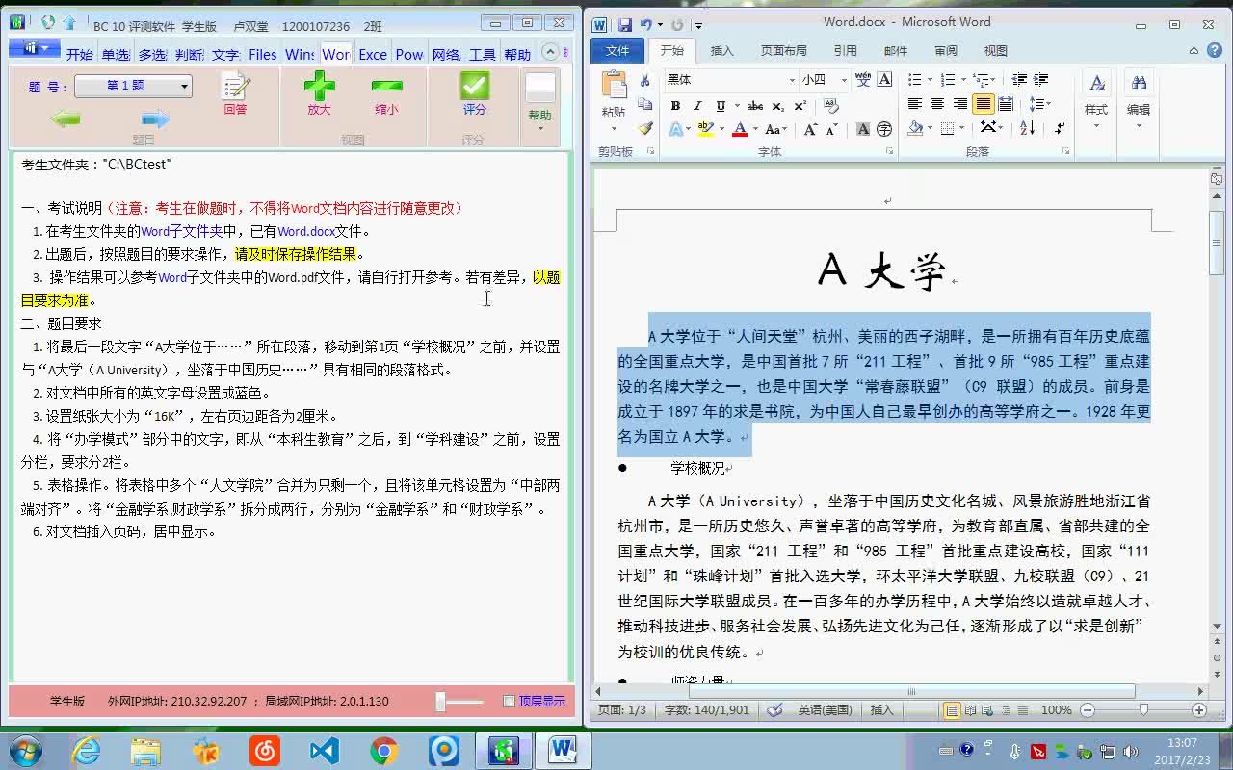Click the Word save icon in quick access
Screen dimensions: 1233x770
pyautogui.click(x=625, y=24)
